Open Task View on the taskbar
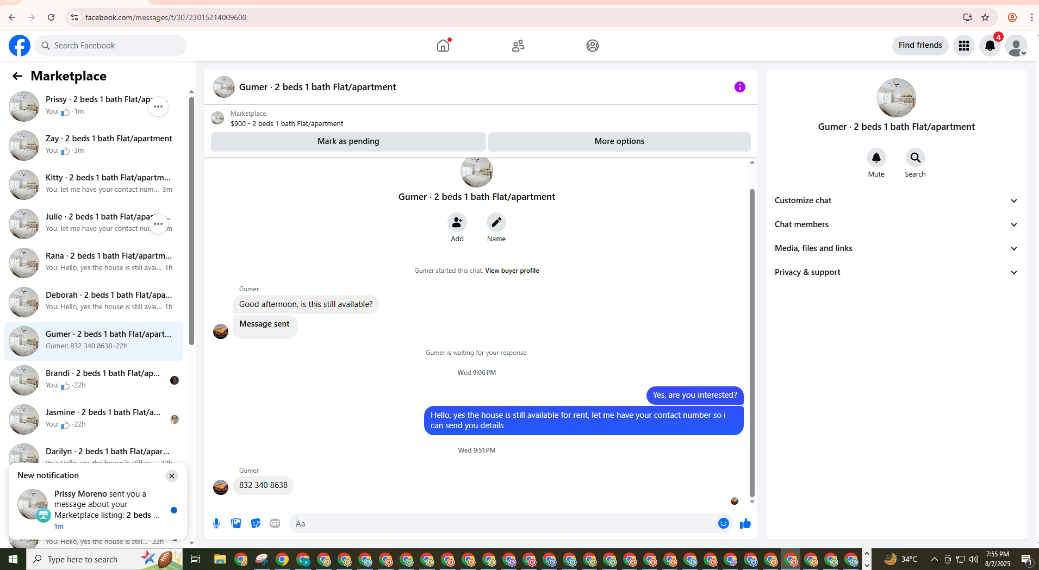This screenshot has width=1039, height=570. [x=196, y=559]
